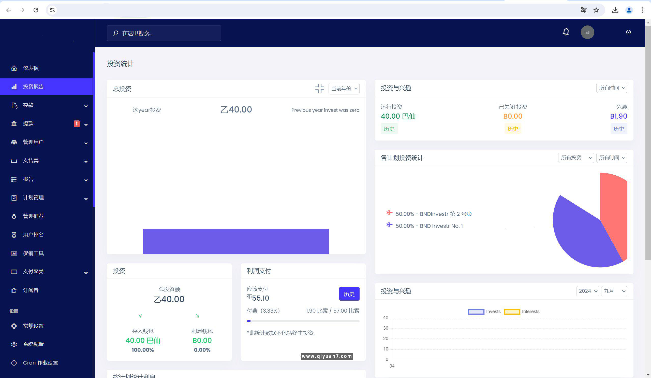Click the blue 历史 button in 利润支付
Screen dimensions: 651x378
click(x=349, y=294)
